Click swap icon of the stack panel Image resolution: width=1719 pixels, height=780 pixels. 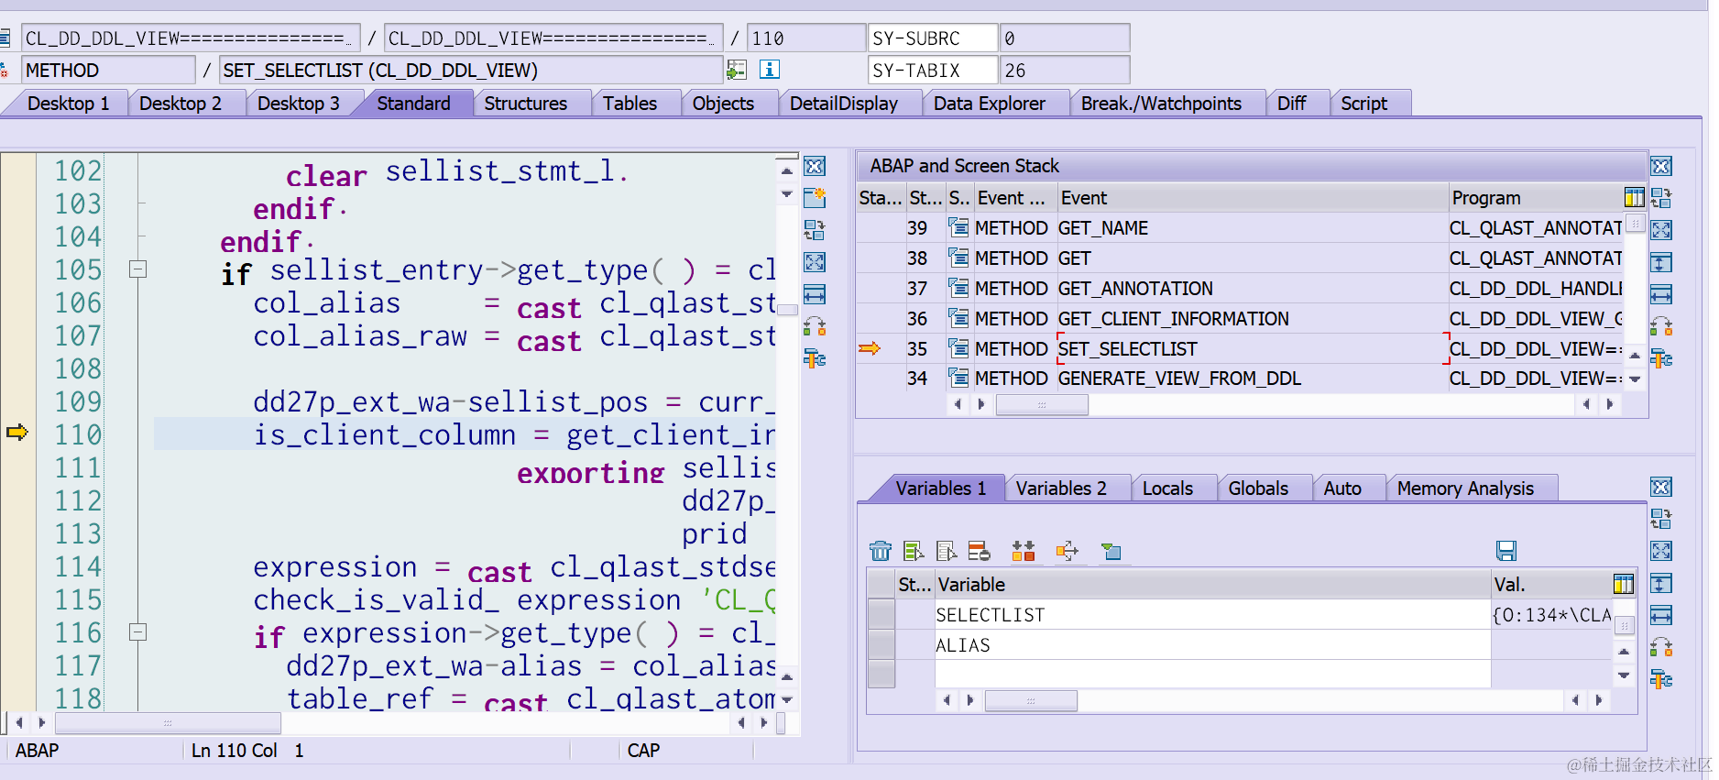(x=1661, y=326)
